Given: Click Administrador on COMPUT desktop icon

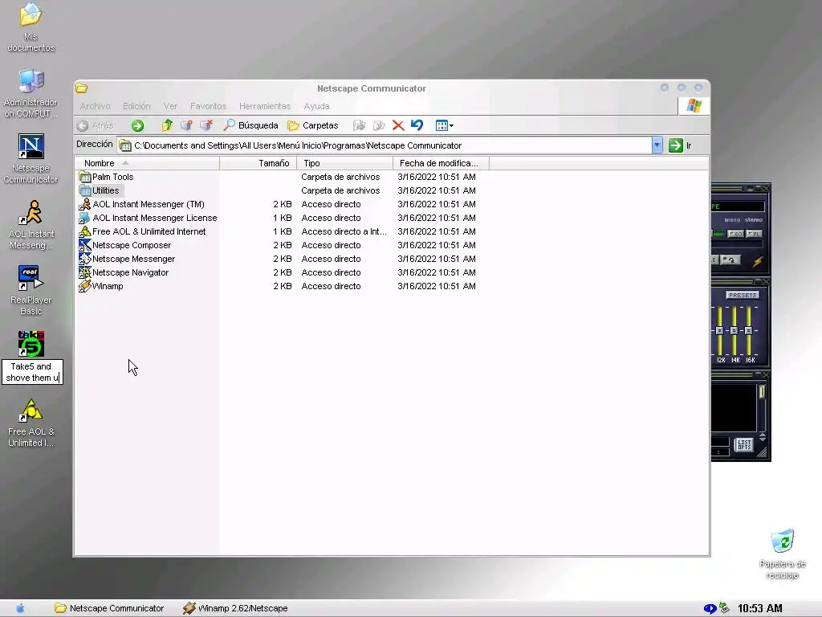Looking at the screenshot, I should coord(31,93).
